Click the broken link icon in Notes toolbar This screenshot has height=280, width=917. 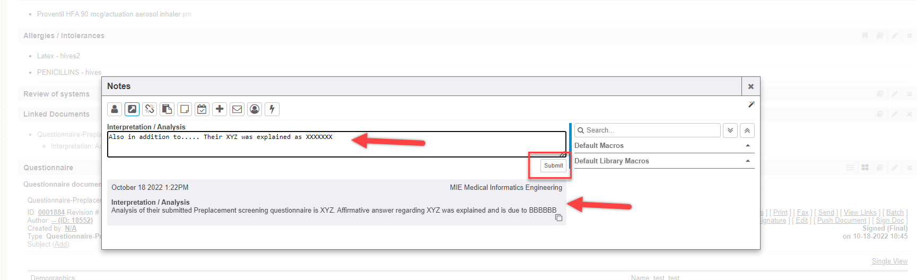coord(150,109)
